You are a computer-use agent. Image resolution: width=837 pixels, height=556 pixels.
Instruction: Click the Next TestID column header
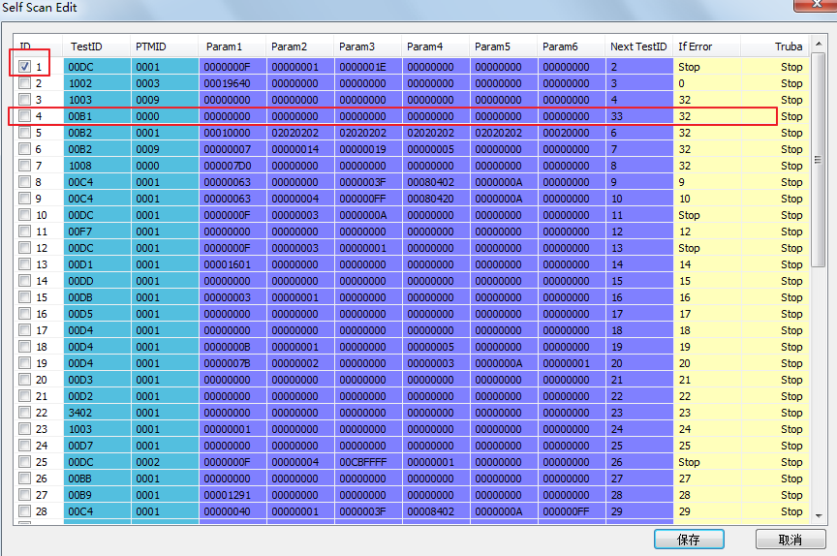[x=639, y=46]
